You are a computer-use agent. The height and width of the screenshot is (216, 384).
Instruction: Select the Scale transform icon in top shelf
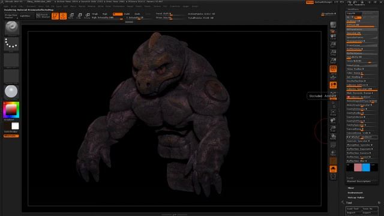pyautogui.click(x=79, y=16)
